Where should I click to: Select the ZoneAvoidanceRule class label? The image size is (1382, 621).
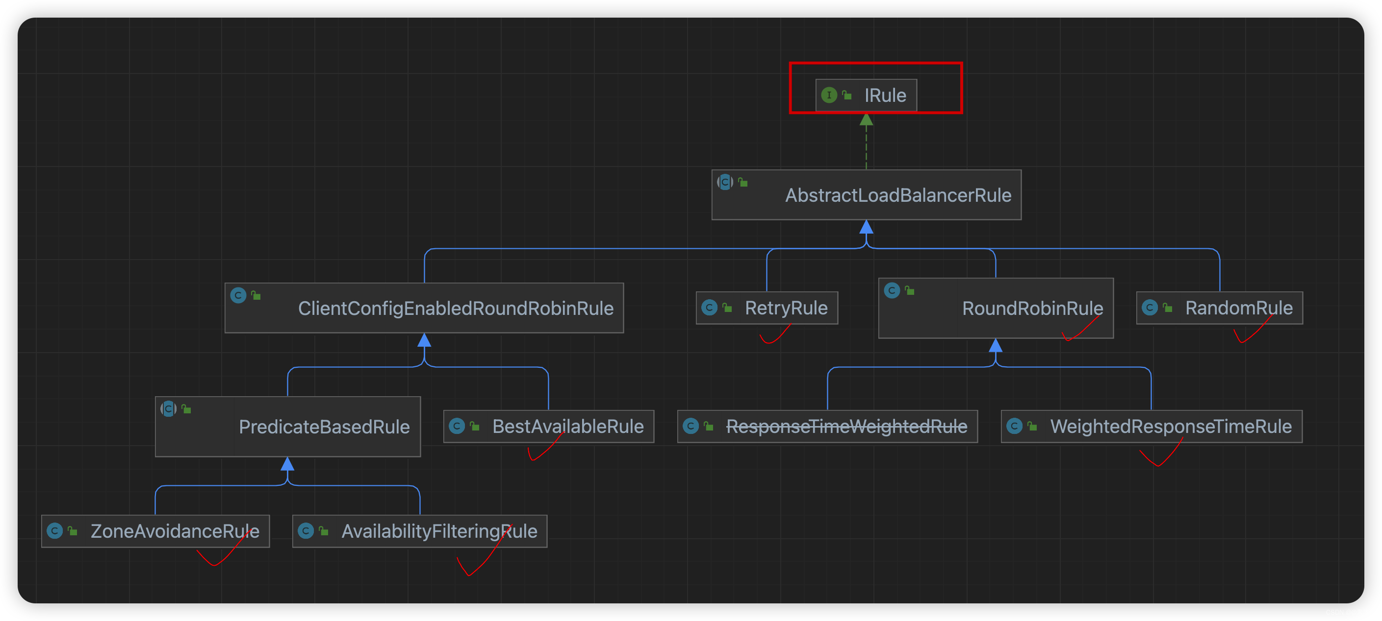(x=175, y=531)
